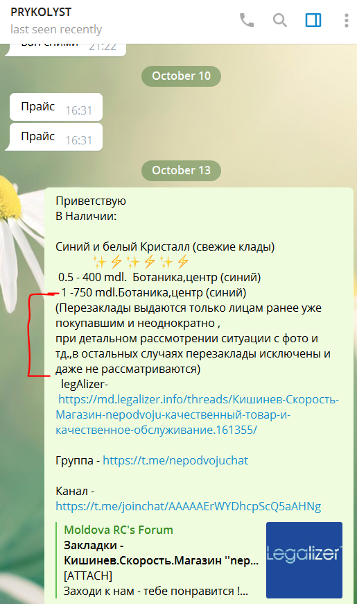Click the Moldova RC's Forum preview title
357x604 pixels.
(119, 530)
